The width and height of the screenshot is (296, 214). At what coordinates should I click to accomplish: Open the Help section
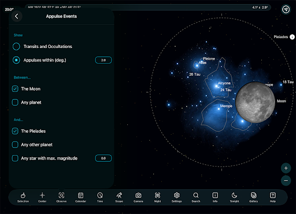click(x=273, y=197)
